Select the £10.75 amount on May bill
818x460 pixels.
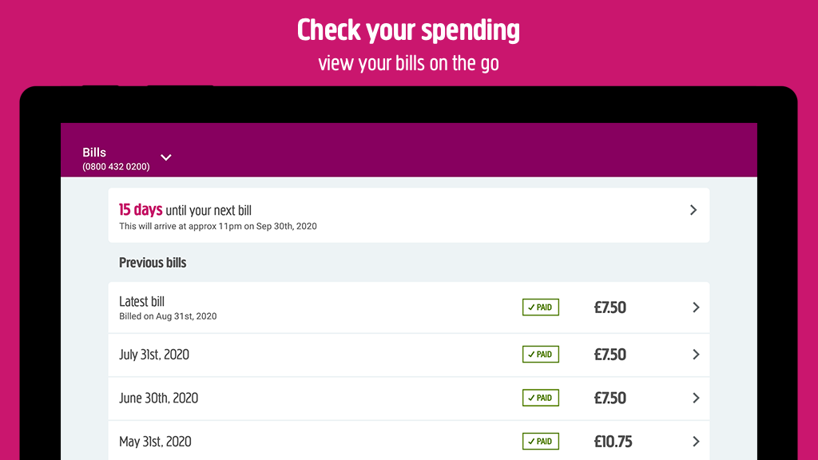(x=613, y=442)
